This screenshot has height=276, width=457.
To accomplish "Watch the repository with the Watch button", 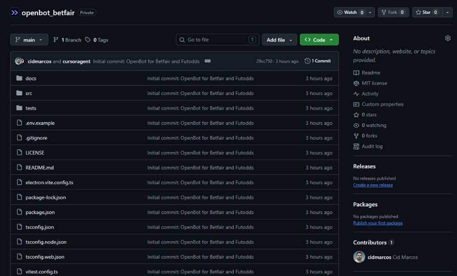I will [x=350, y=12].
